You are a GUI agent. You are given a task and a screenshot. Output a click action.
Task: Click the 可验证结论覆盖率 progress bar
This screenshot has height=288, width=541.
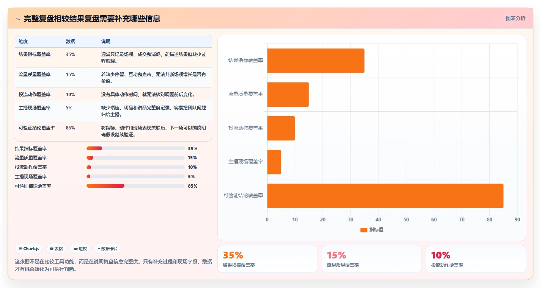[x=135, y=186]
